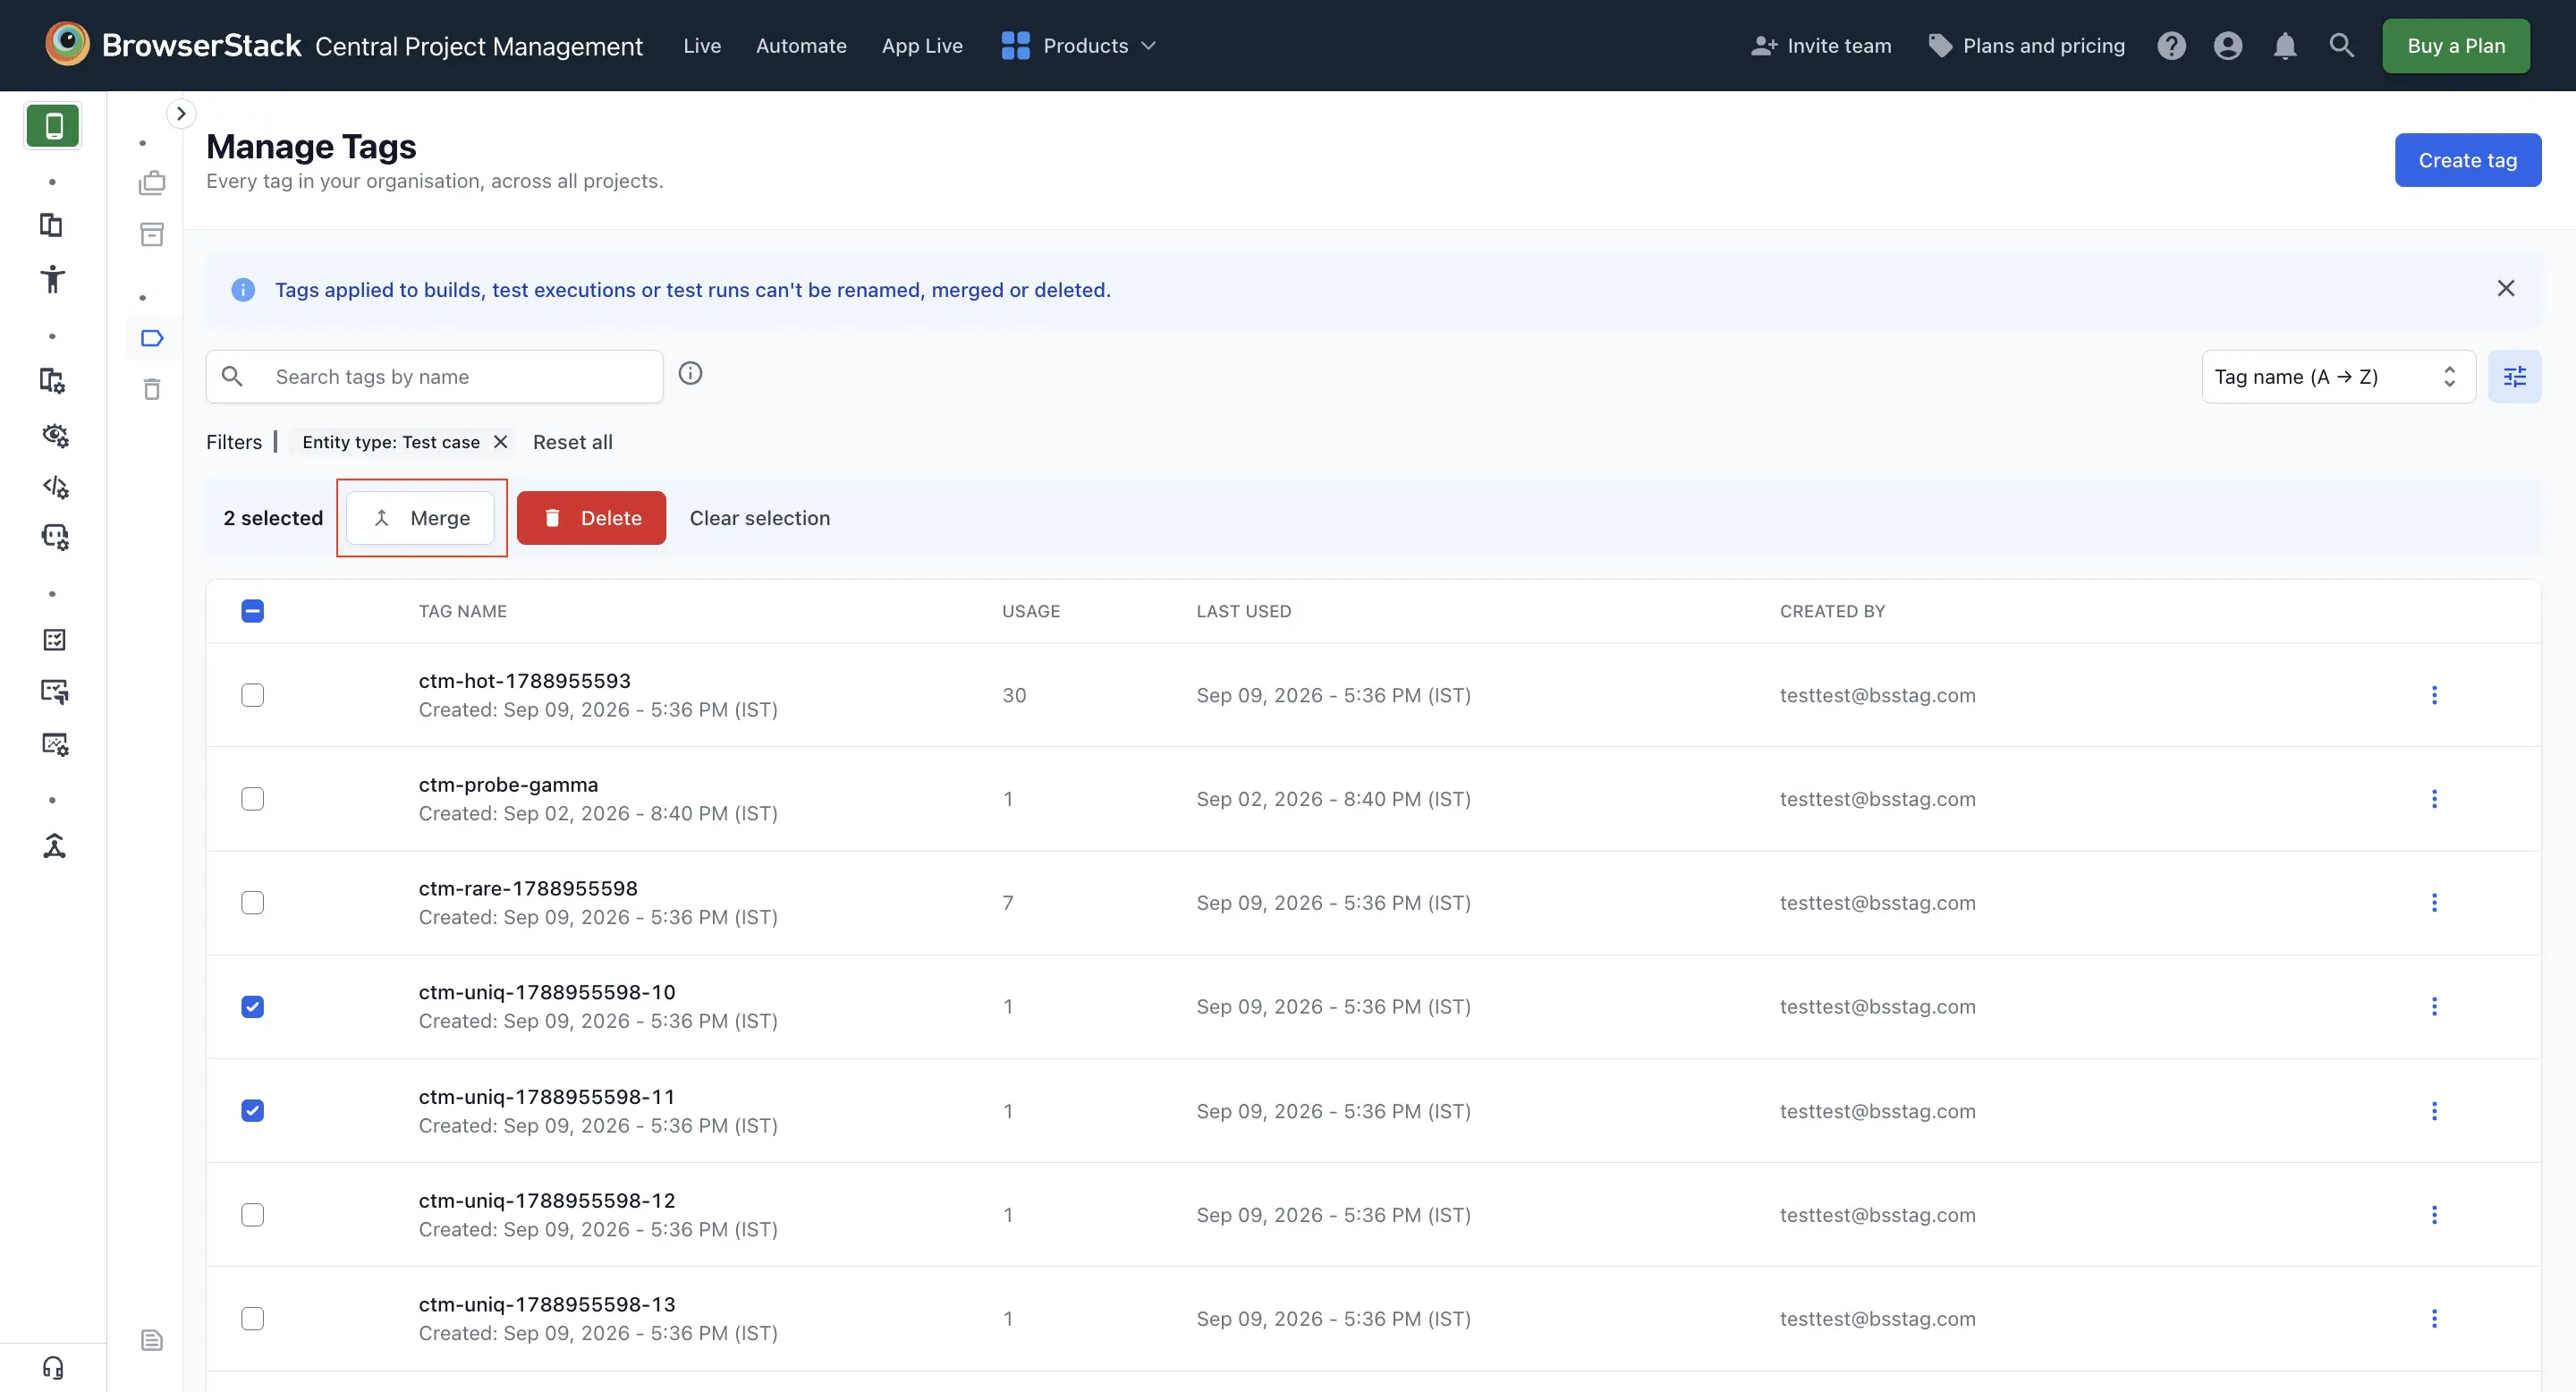Image resolution: width=2576 pixels, height=1392 pixels.
Task: Check the ctm-hot-1788955593 row checkbox
Action: click(253, 695)
